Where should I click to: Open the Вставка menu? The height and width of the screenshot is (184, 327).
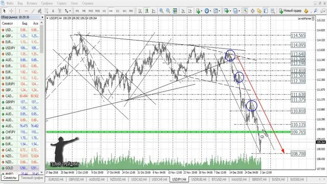tap(32, 3)
